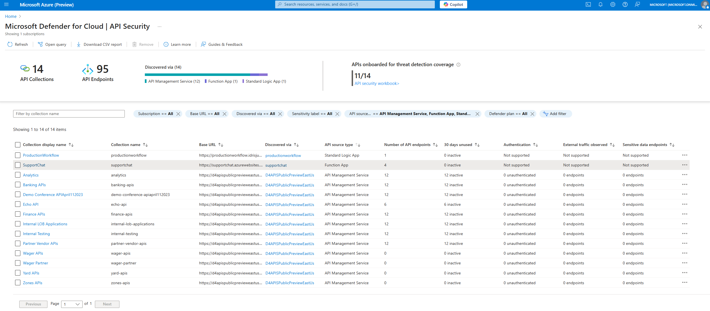Open Azure notifications bell
Viewport: 710px width, 311px height.
pos(600,4)
